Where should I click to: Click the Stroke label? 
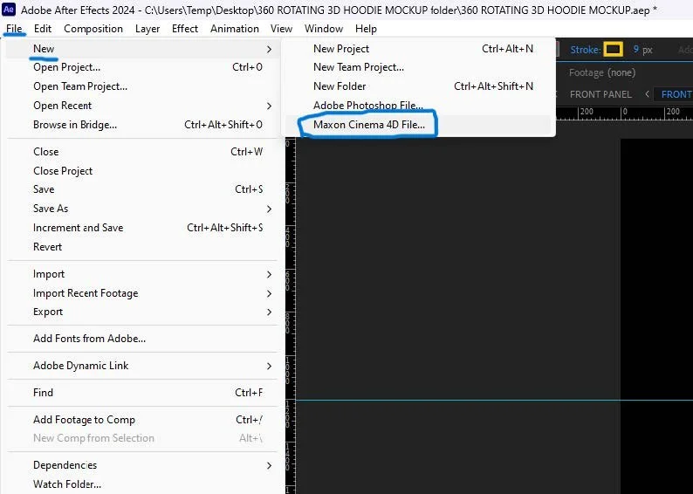pos(585,50)
